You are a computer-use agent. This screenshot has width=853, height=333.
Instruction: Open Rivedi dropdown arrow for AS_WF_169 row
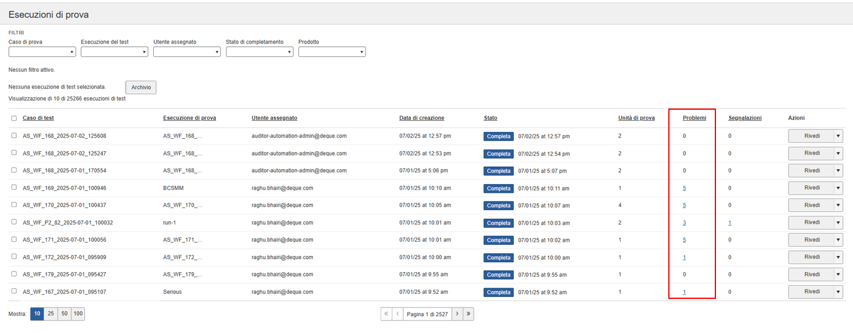(x=838, y=188)
